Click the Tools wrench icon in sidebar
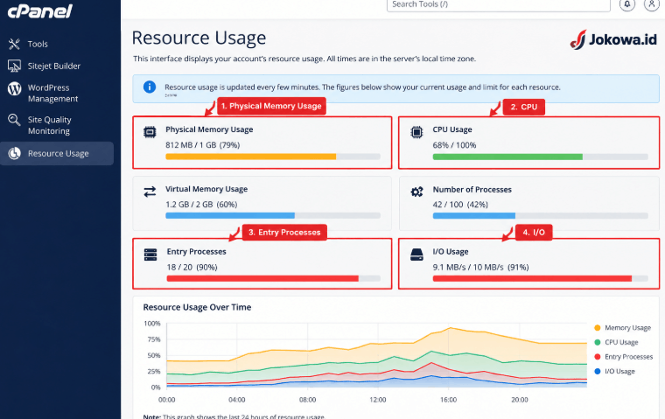 click(x=14, y=44)
